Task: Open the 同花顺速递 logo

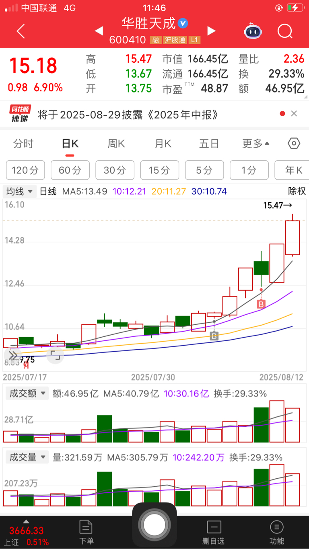Action: tap(21, 114)
